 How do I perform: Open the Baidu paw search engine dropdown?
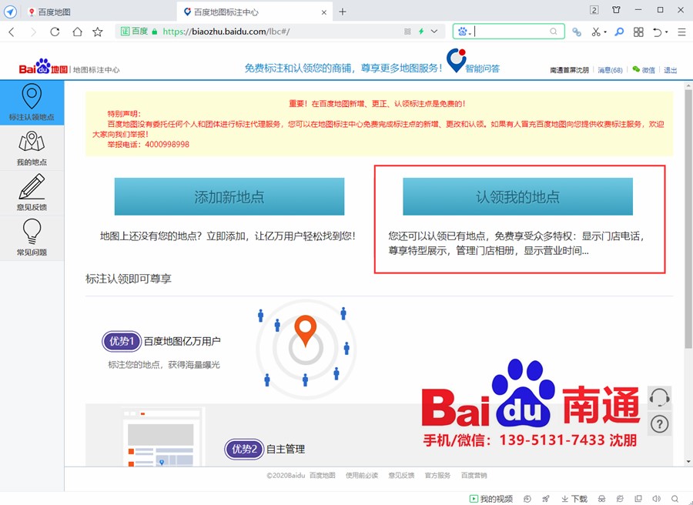click(x=464, y=32)
